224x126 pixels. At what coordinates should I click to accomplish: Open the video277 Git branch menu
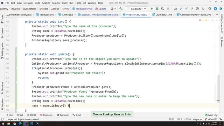[x=211, y=119]
